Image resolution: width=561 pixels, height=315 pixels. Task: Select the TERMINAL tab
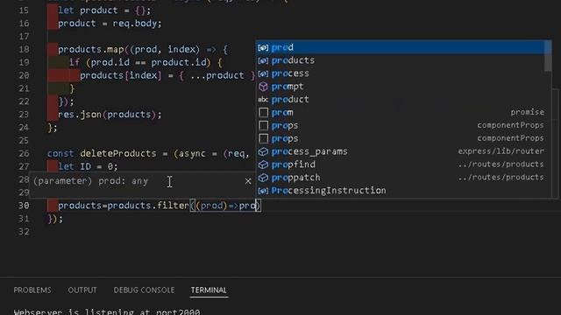(209, 290)
